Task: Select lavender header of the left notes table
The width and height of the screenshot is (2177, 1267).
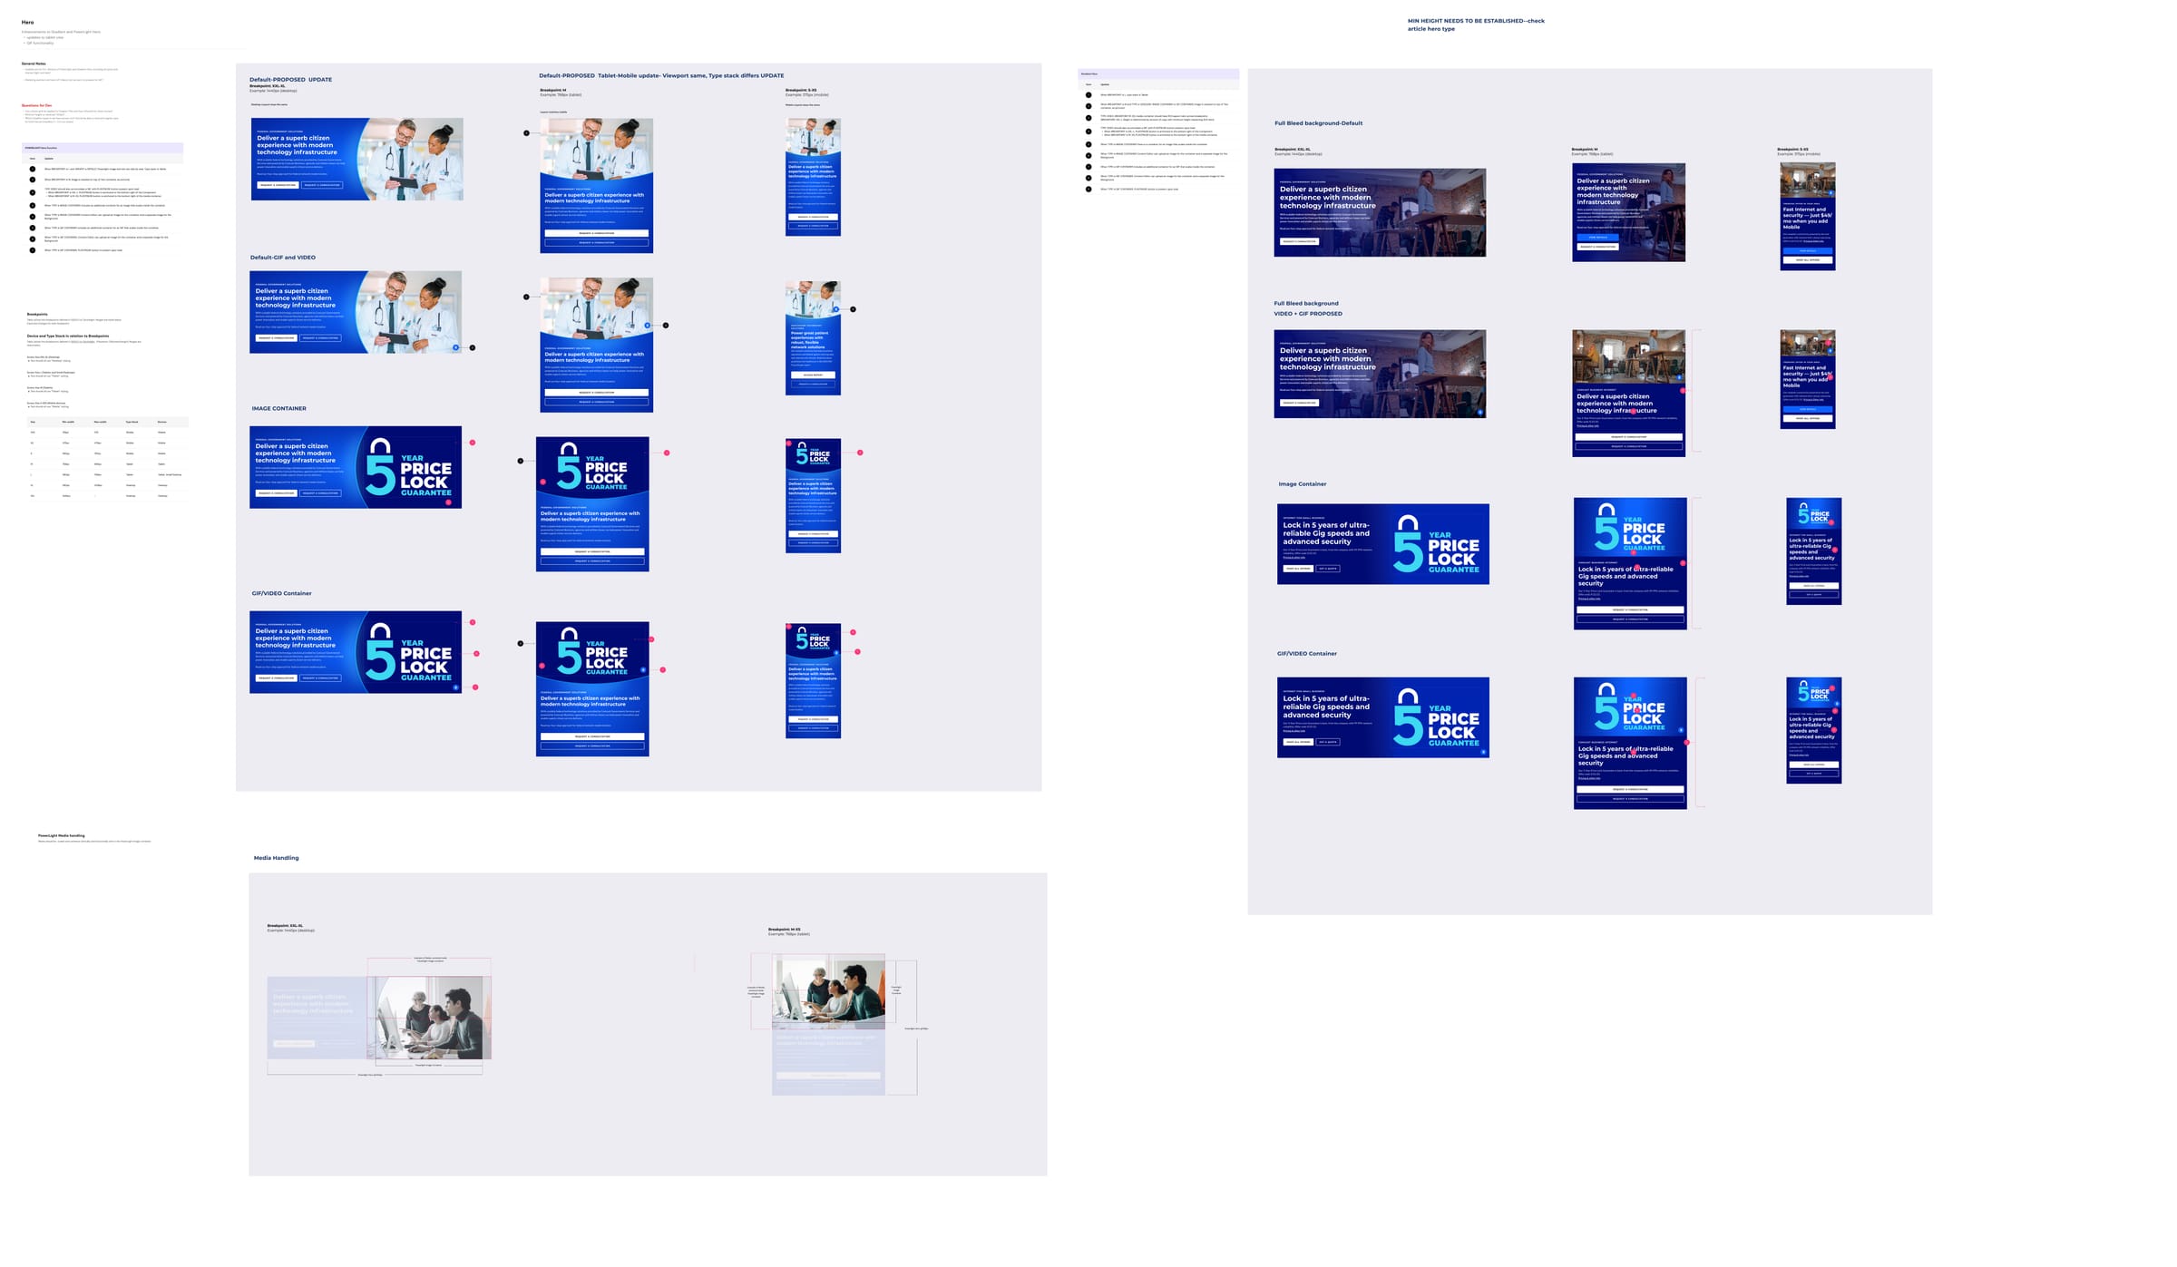Action: pos(103,147)
